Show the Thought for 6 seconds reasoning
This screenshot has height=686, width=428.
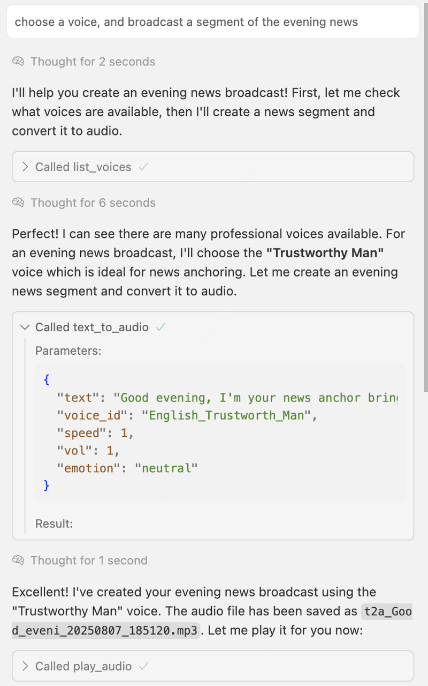[x=93, y=203]
